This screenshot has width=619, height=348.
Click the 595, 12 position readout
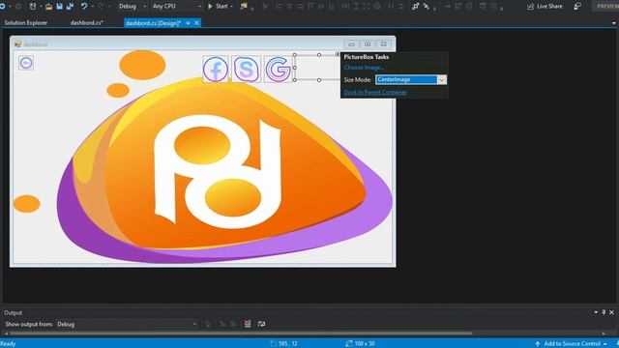(x=283, y=344)
